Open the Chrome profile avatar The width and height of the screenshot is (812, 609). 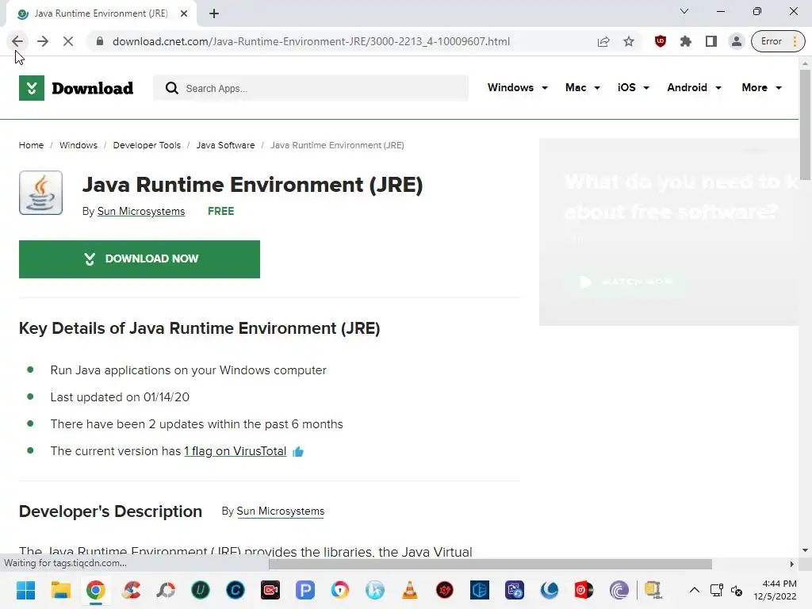pos(737,41)
